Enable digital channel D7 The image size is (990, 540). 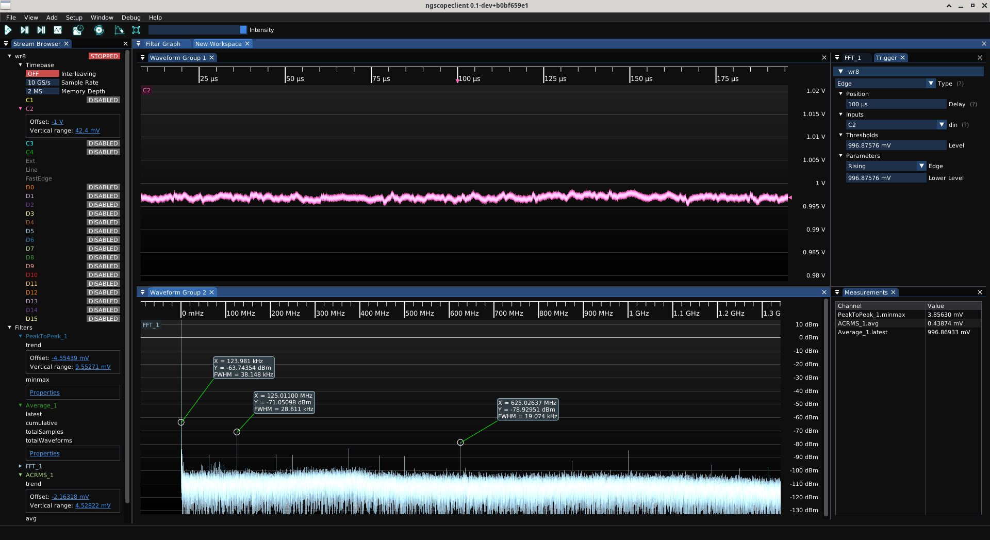tap(103, 249)
